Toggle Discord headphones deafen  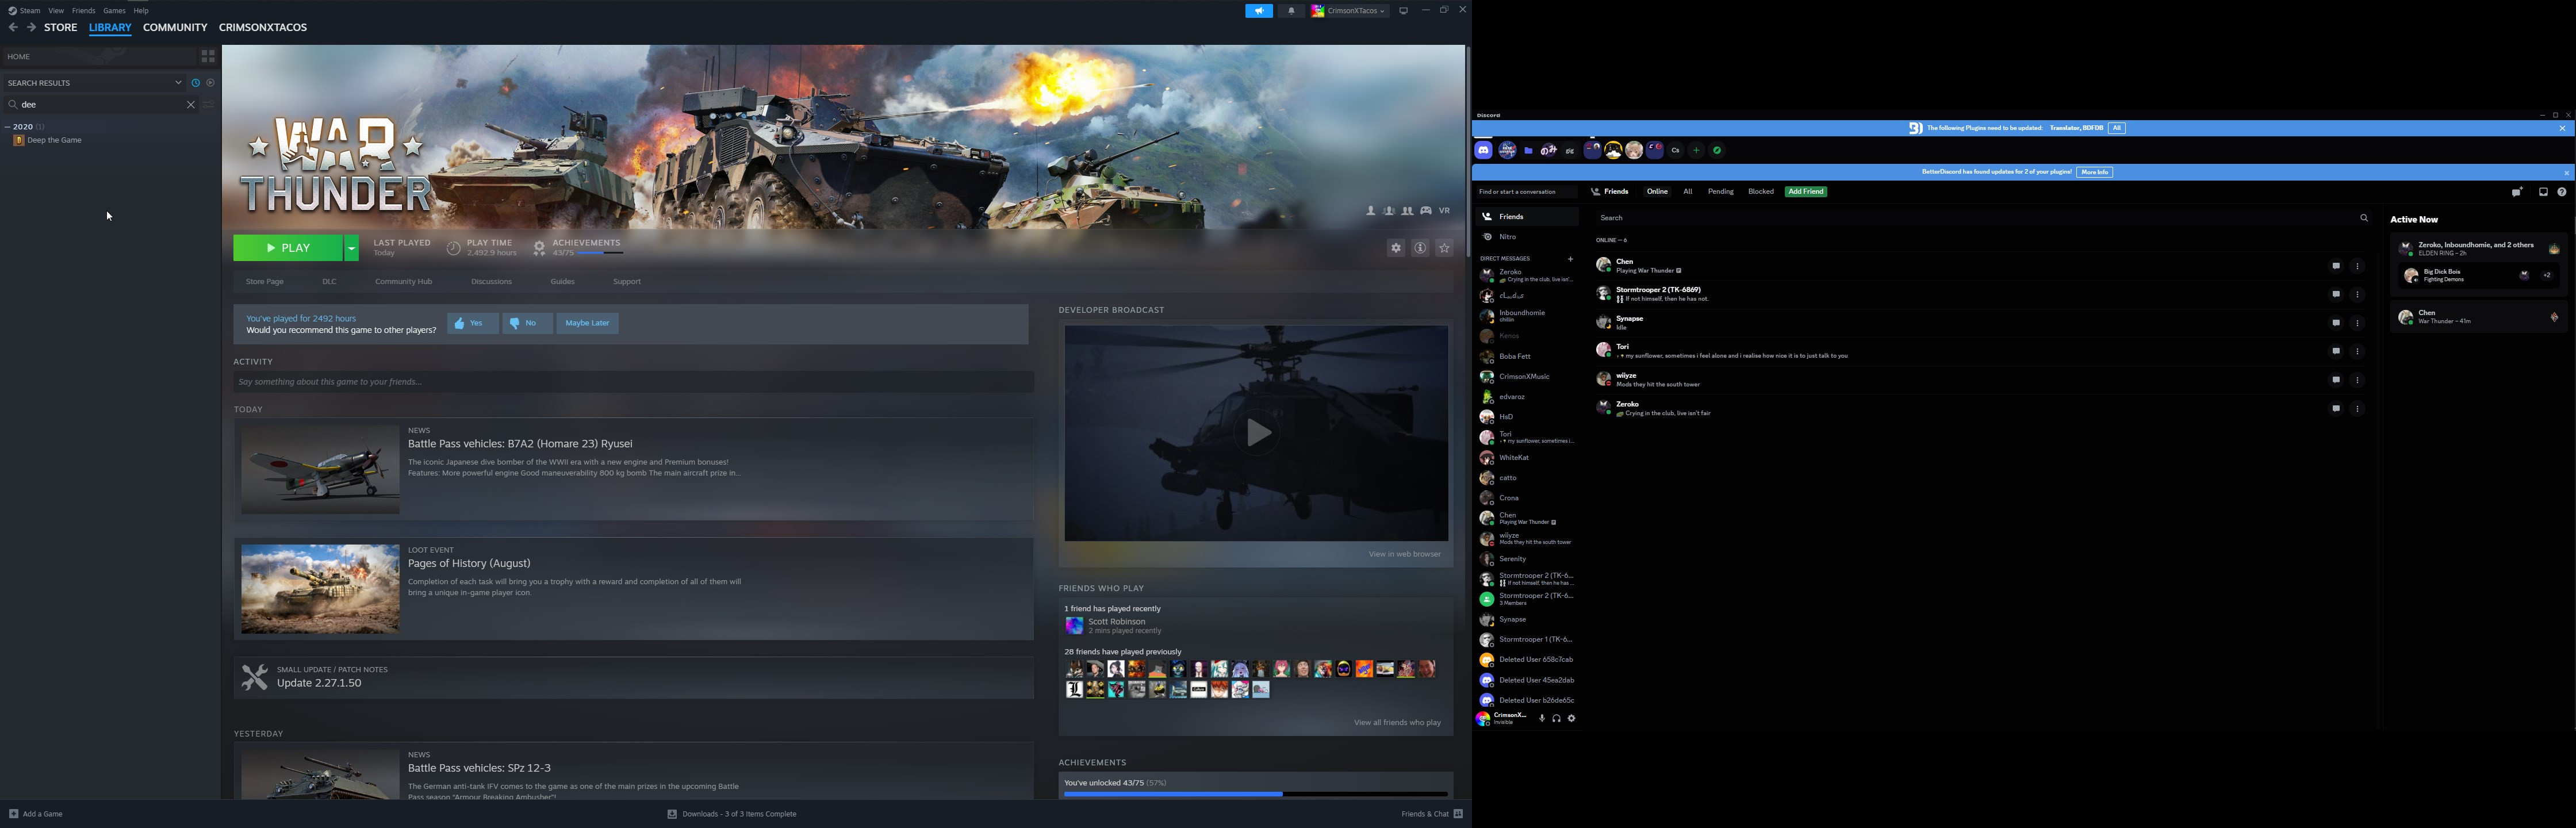1556,718
